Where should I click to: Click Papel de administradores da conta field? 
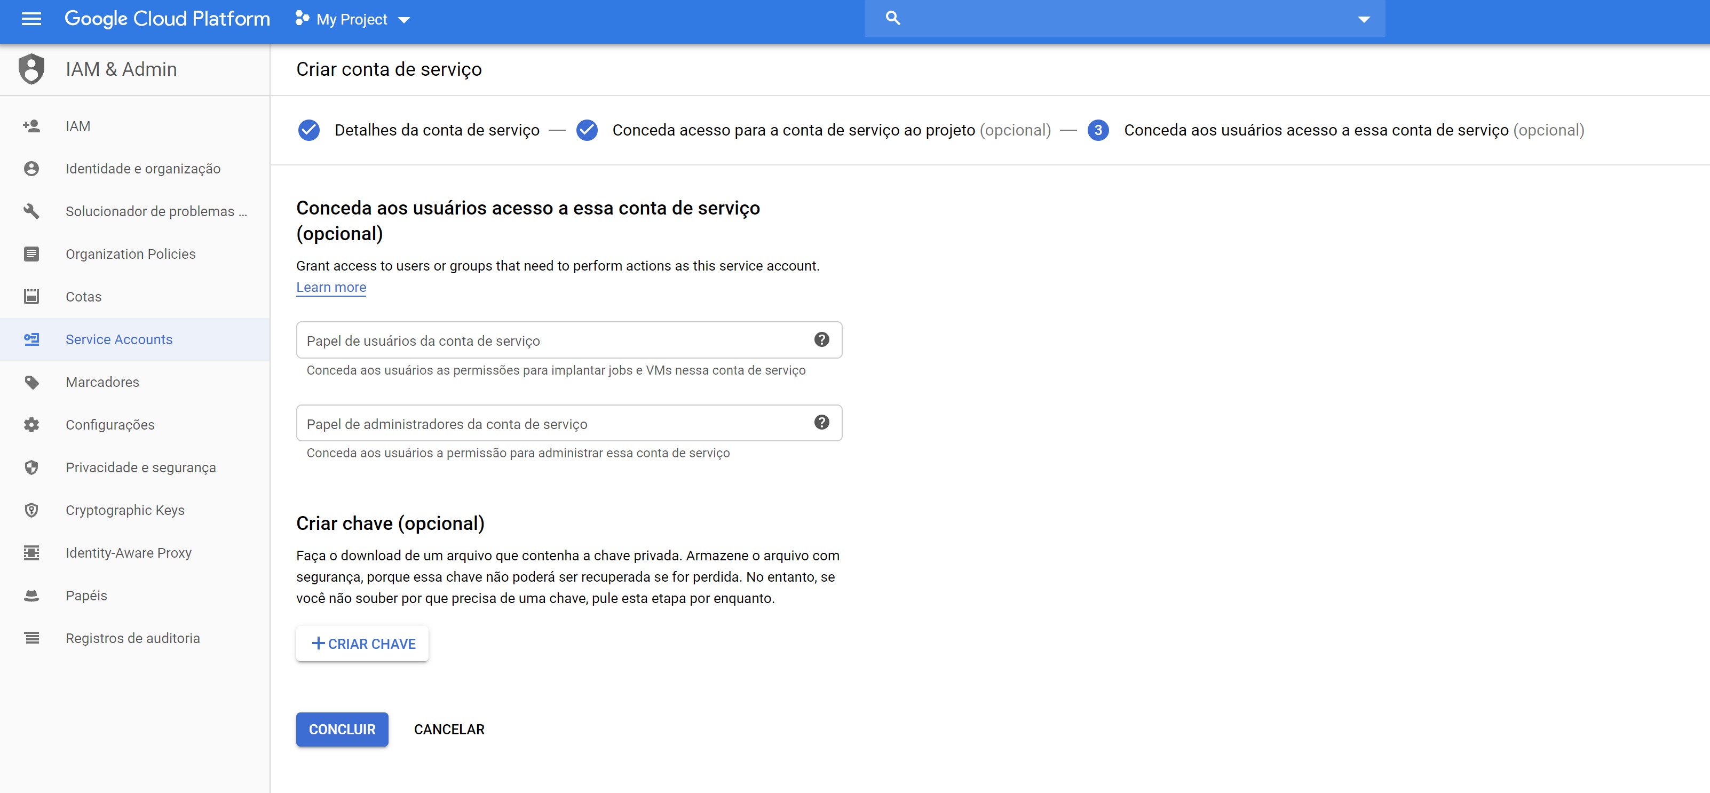[569, 423]
